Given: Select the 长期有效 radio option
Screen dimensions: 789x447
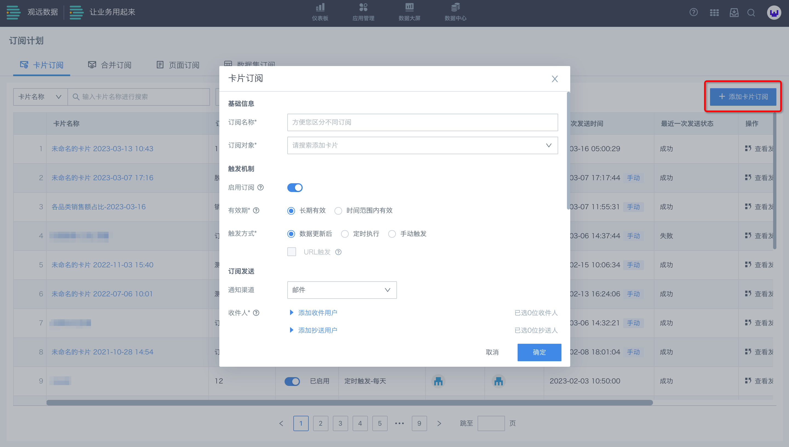Looking at the screenshot, I should [x=306, y=210].
